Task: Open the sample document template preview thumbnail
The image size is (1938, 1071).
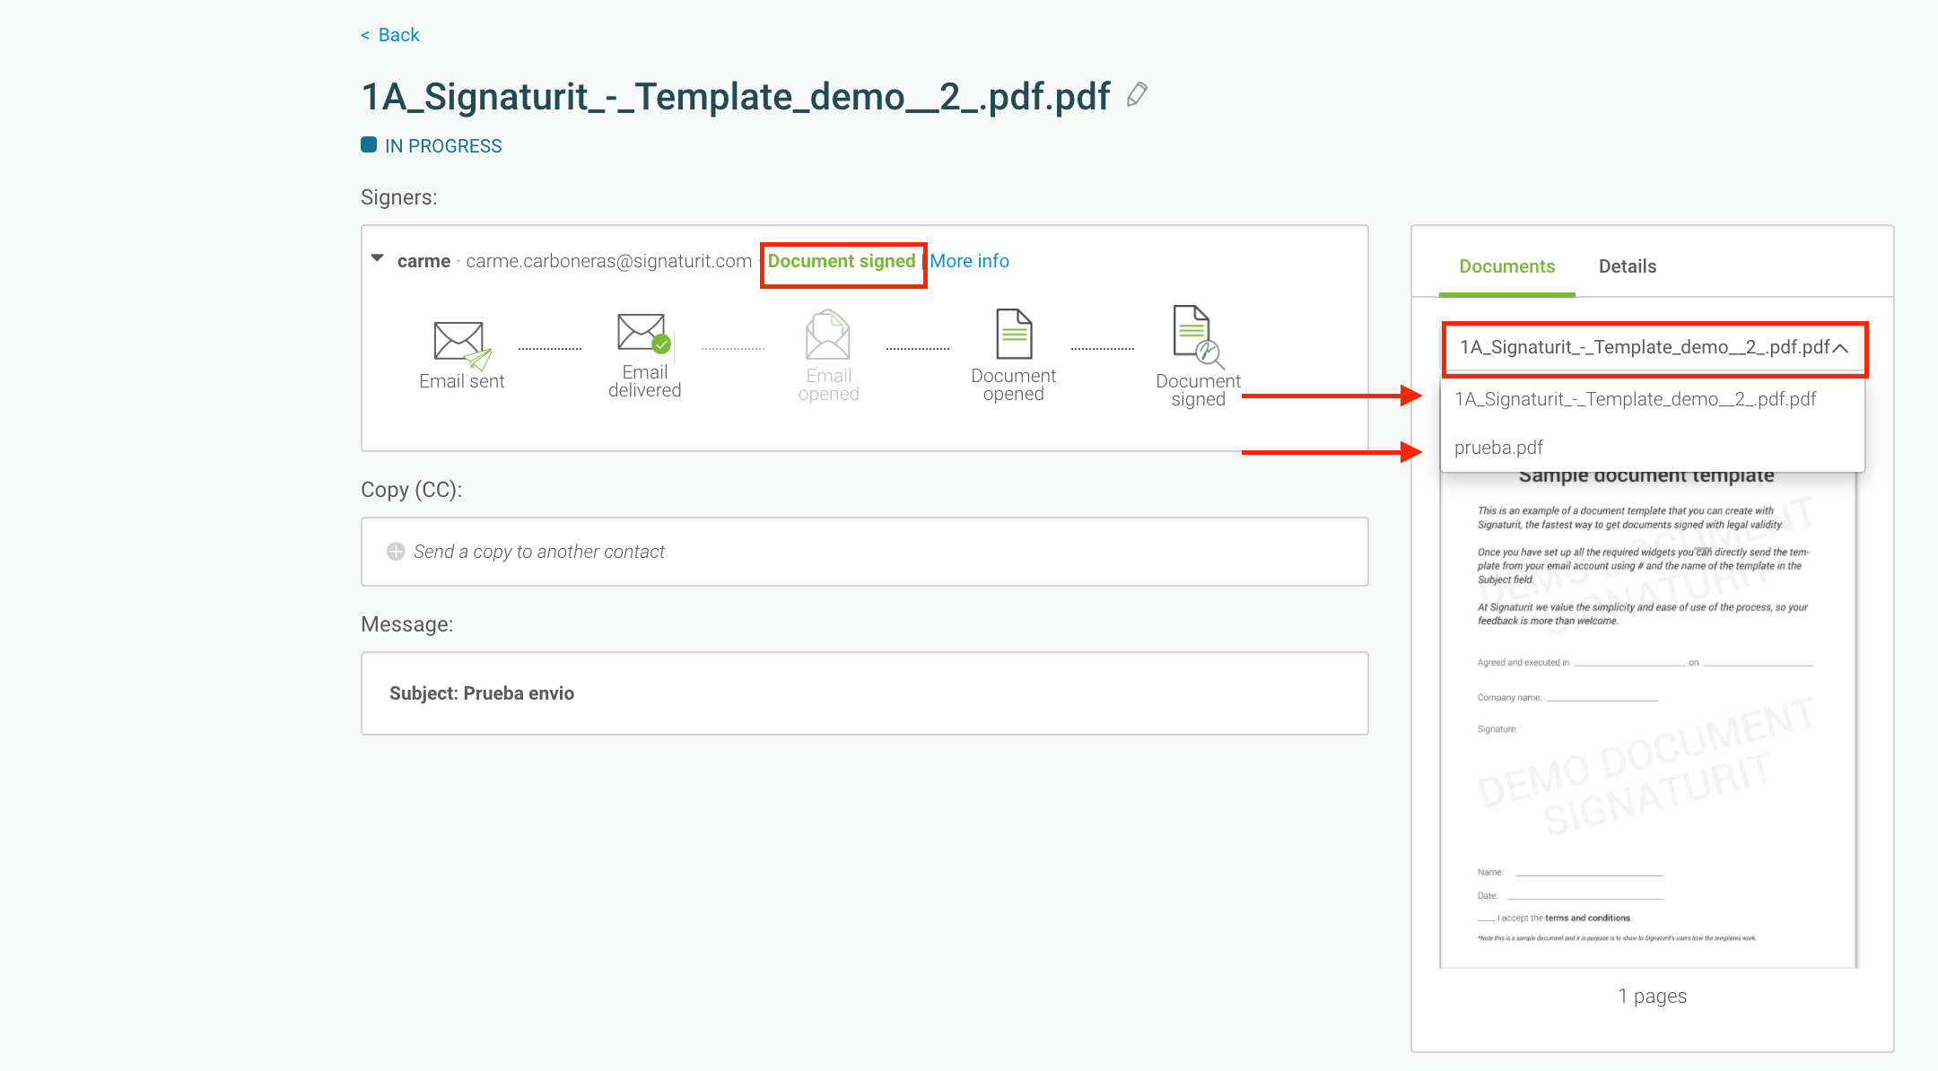Action: tap(1648, 720)
